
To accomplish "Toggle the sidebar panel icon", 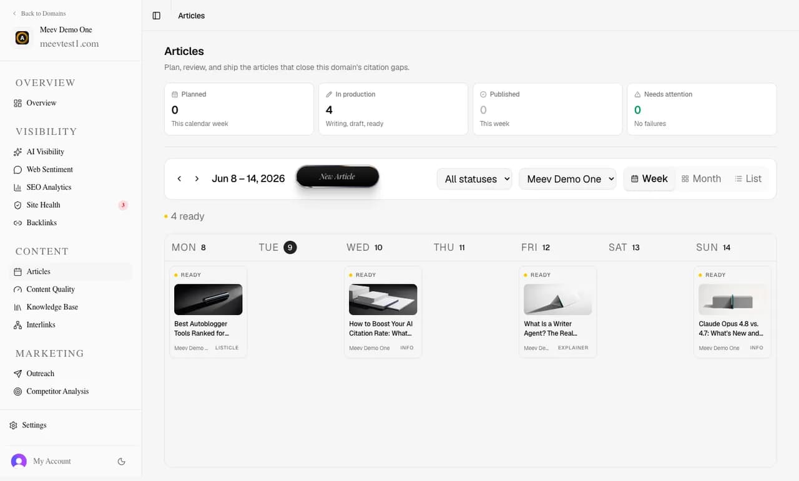I will [x=157, y=16].
